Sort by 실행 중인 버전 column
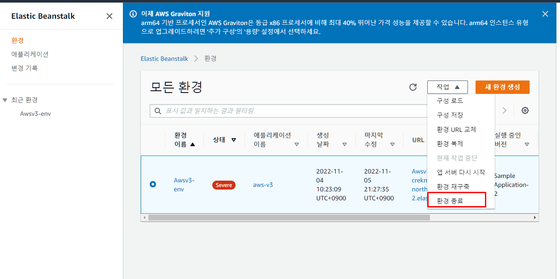Screen dimensions: 560x279 click(x=512, y=139)
